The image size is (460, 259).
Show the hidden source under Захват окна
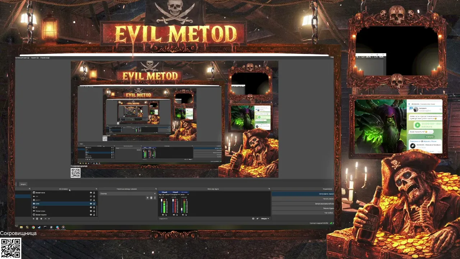[x=91, y=196]
